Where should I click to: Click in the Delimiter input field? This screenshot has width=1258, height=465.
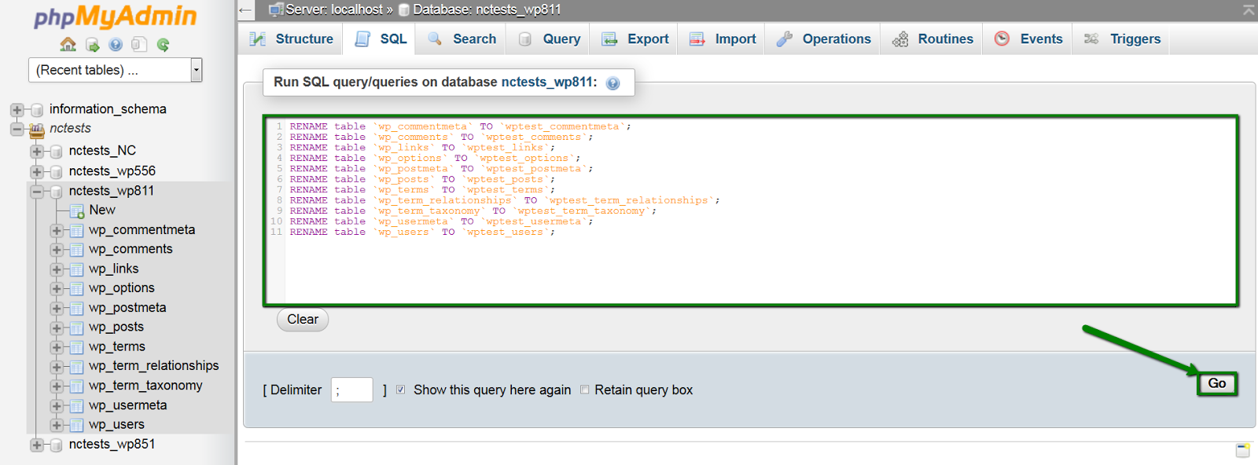point(352,390)
